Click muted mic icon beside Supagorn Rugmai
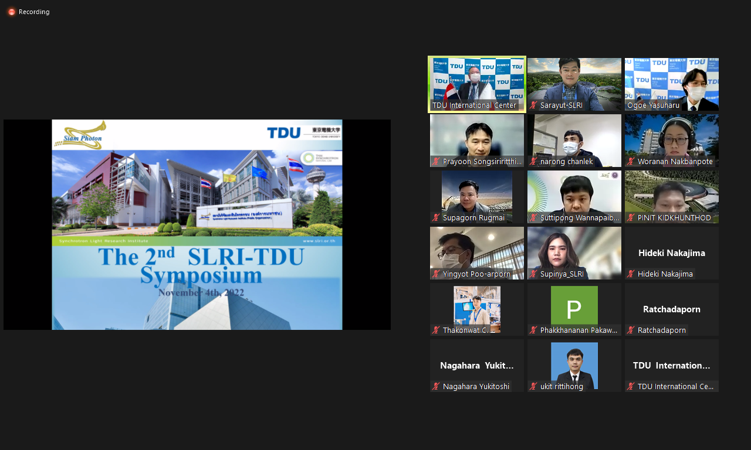 click(x=436, y=218)
